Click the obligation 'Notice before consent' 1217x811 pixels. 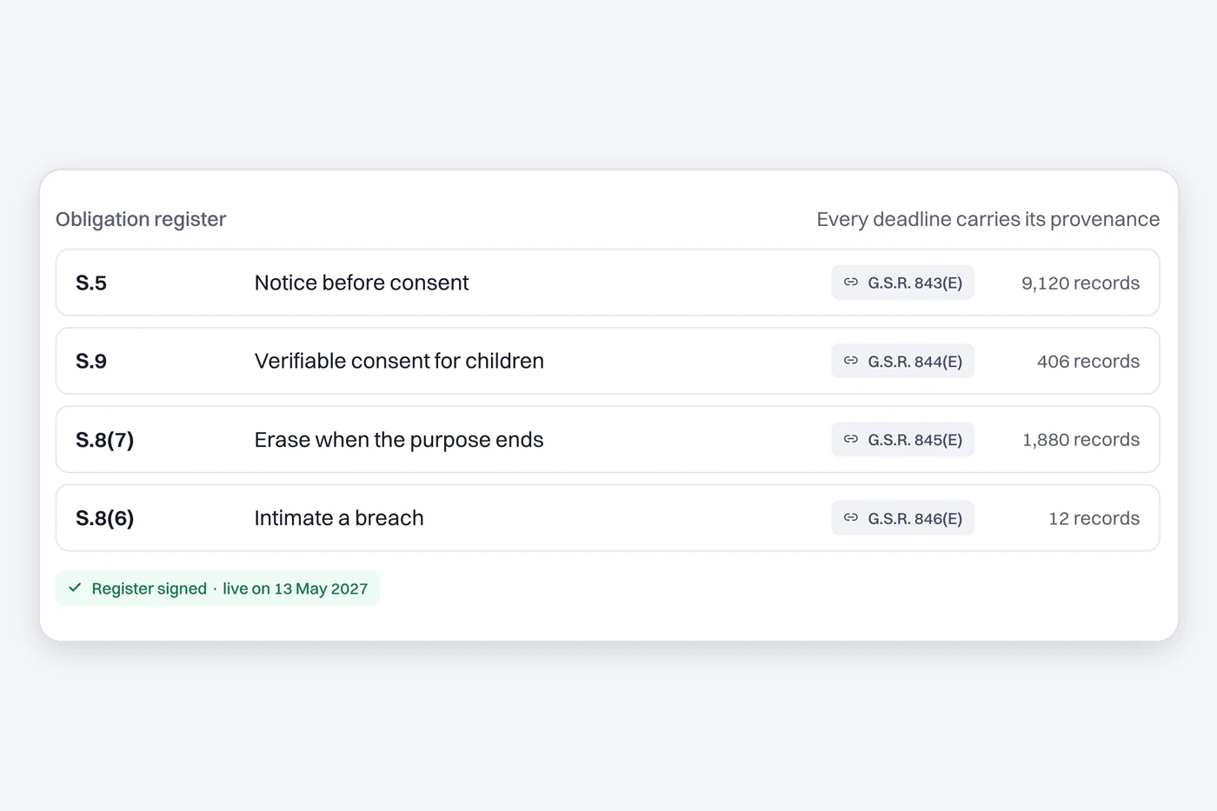point(362,283)
